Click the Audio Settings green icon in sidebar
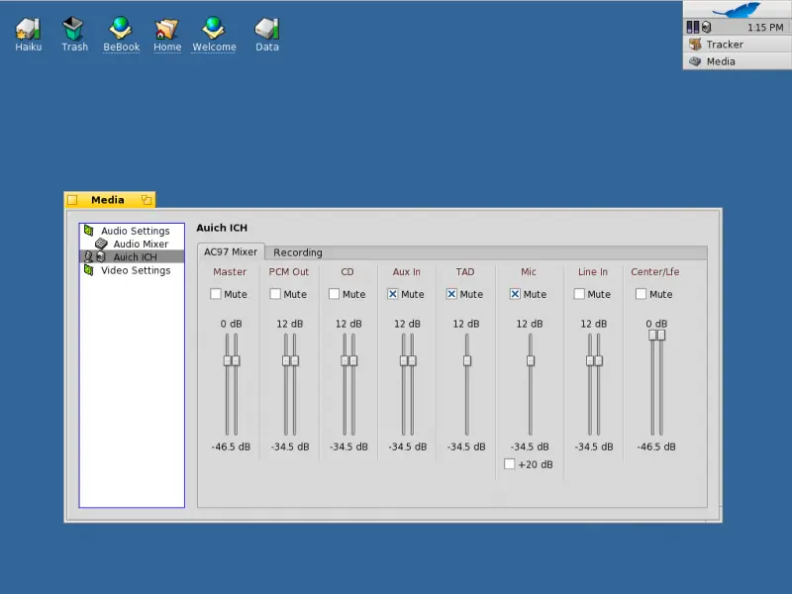Image resolution: width=792 pixels, height=594 pixels. point(89,231)
